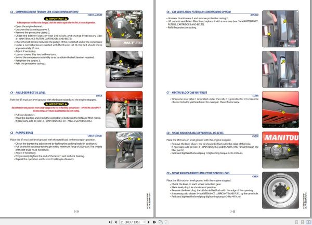Viewport: 312px width, 225px height.
Task: Click heading 'C9 - Front and Rear Wheel Reduction Gear Oil Level'
Action: tap(198, 173)
